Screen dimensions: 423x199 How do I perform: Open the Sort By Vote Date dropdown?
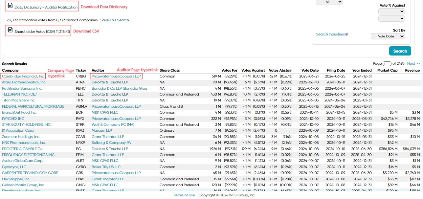pos(388,36)
